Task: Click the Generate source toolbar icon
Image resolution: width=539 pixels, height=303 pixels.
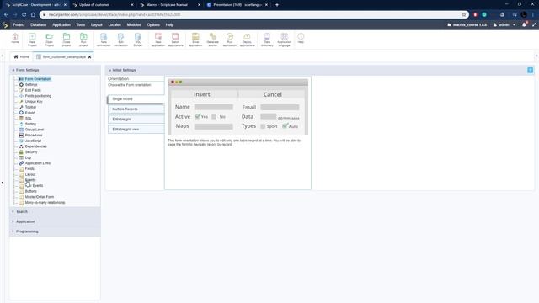Action: (x=213, y=40)
